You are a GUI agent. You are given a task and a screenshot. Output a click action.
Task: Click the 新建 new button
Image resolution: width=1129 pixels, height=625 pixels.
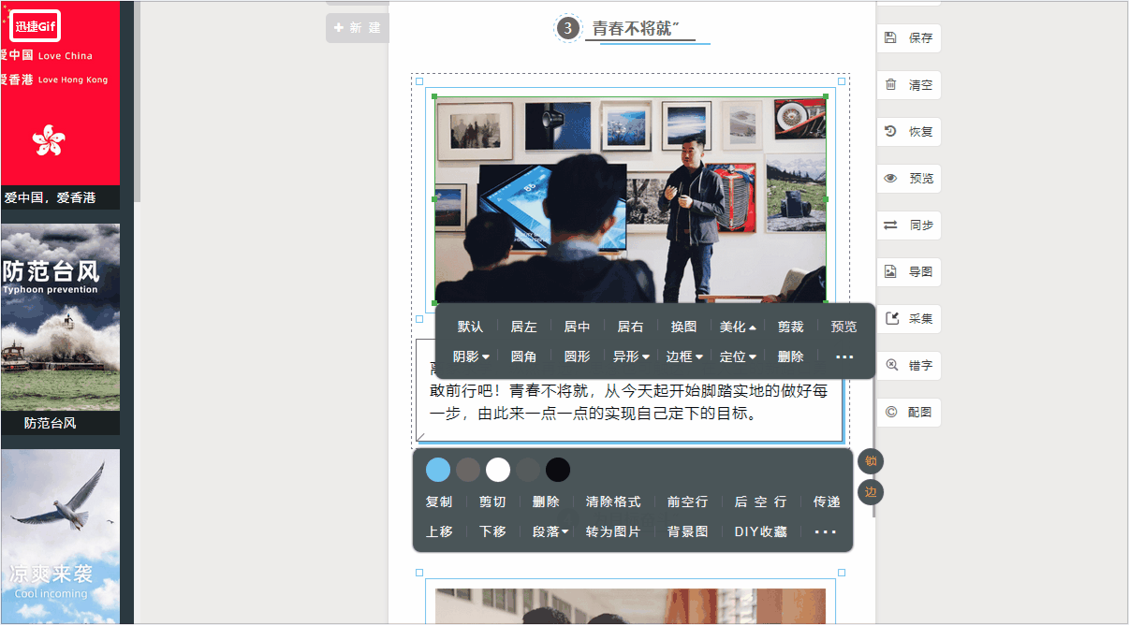click(357, 28)
